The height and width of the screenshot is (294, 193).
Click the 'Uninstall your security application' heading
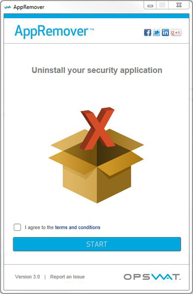click(97, 70)
